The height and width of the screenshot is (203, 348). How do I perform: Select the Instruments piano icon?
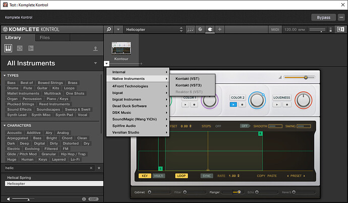coord(8,48)
